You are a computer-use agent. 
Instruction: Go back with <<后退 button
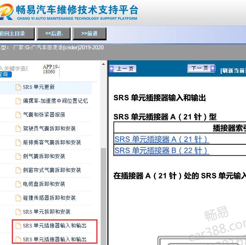click(x=54, y=33)
